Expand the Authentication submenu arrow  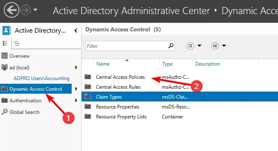[76, 100]
